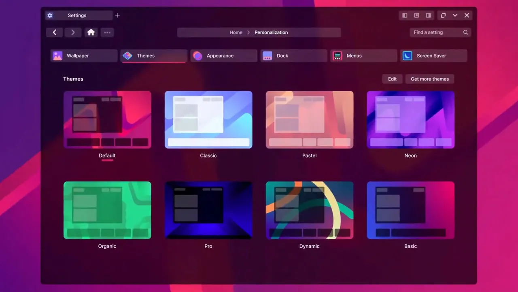Viewport: 518px width, 292px height.
Task: Select the Themes tab
Action: point(154,56)
